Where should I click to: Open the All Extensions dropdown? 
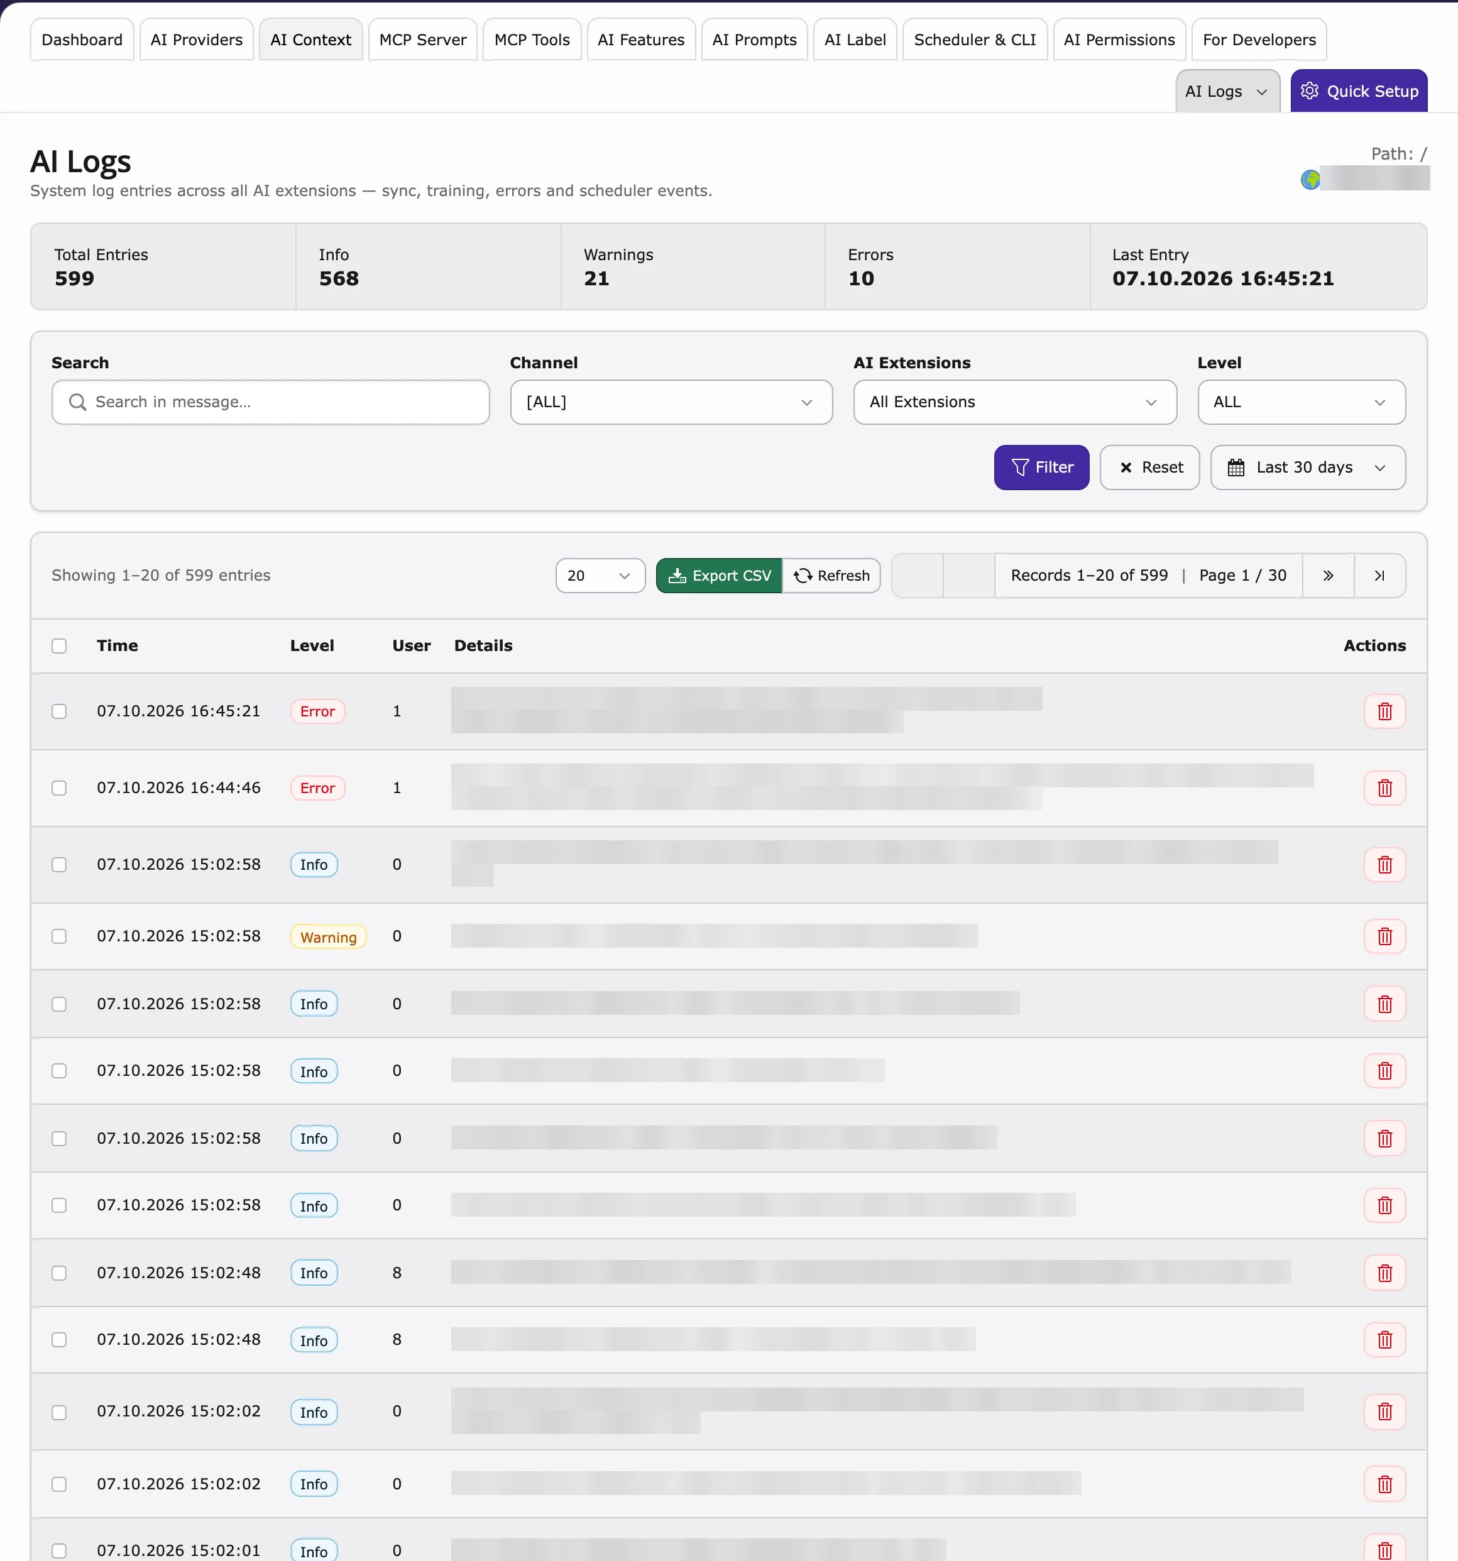click(x=1014, y=402)
